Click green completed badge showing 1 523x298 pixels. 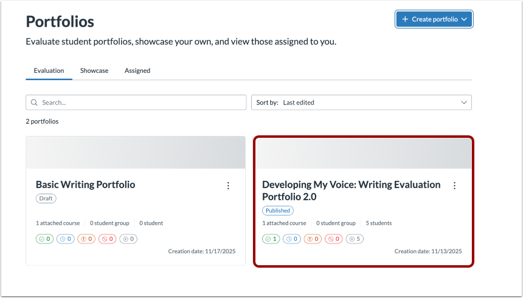(271, 239)
